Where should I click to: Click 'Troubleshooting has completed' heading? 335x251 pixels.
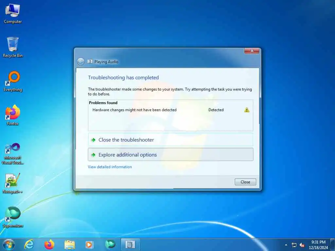[123, 77]
